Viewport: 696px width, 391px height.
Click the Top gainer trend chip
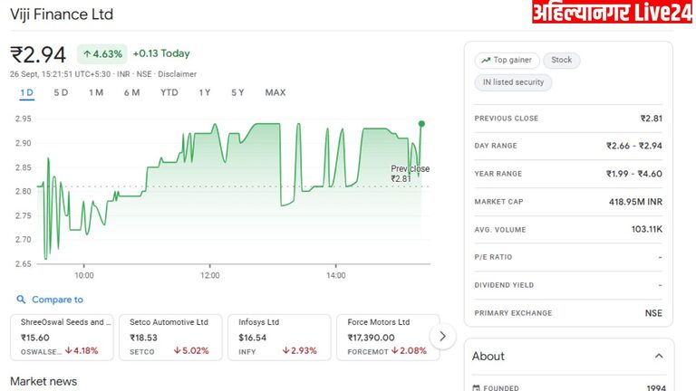507,60
